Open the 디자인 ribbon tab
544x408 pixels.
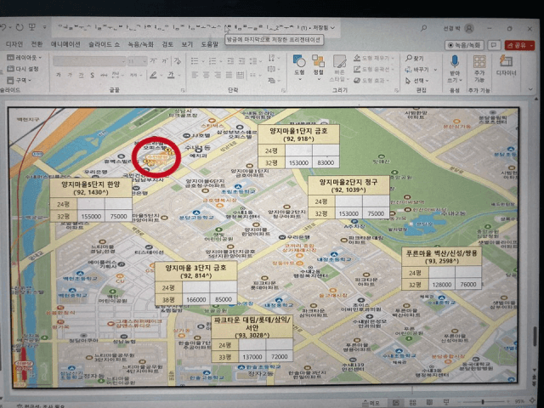point(14,44)
